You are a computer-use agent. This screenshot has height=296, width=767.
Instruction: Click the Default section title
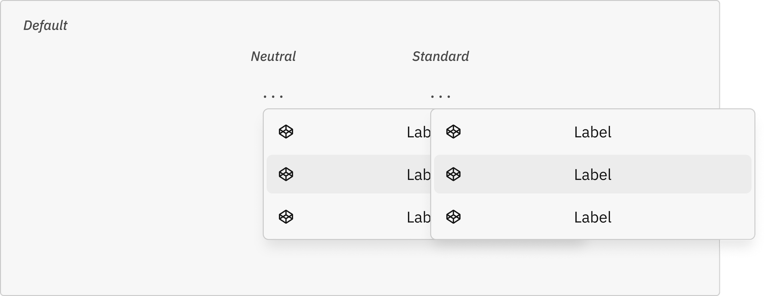(x=45, y=26)
